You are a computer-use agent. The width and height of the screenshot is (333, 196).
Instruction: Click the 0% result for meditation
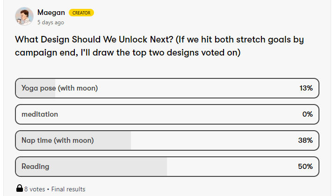tap(307, 114)
